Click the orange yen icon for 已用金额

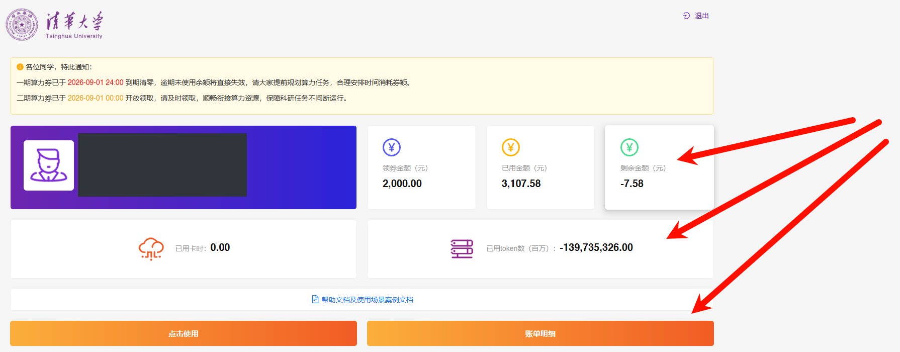click(x=511, y=147)
